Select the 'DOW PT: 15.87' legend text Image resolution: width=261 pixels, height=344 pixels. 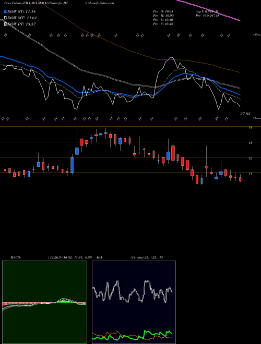[22, 24]
